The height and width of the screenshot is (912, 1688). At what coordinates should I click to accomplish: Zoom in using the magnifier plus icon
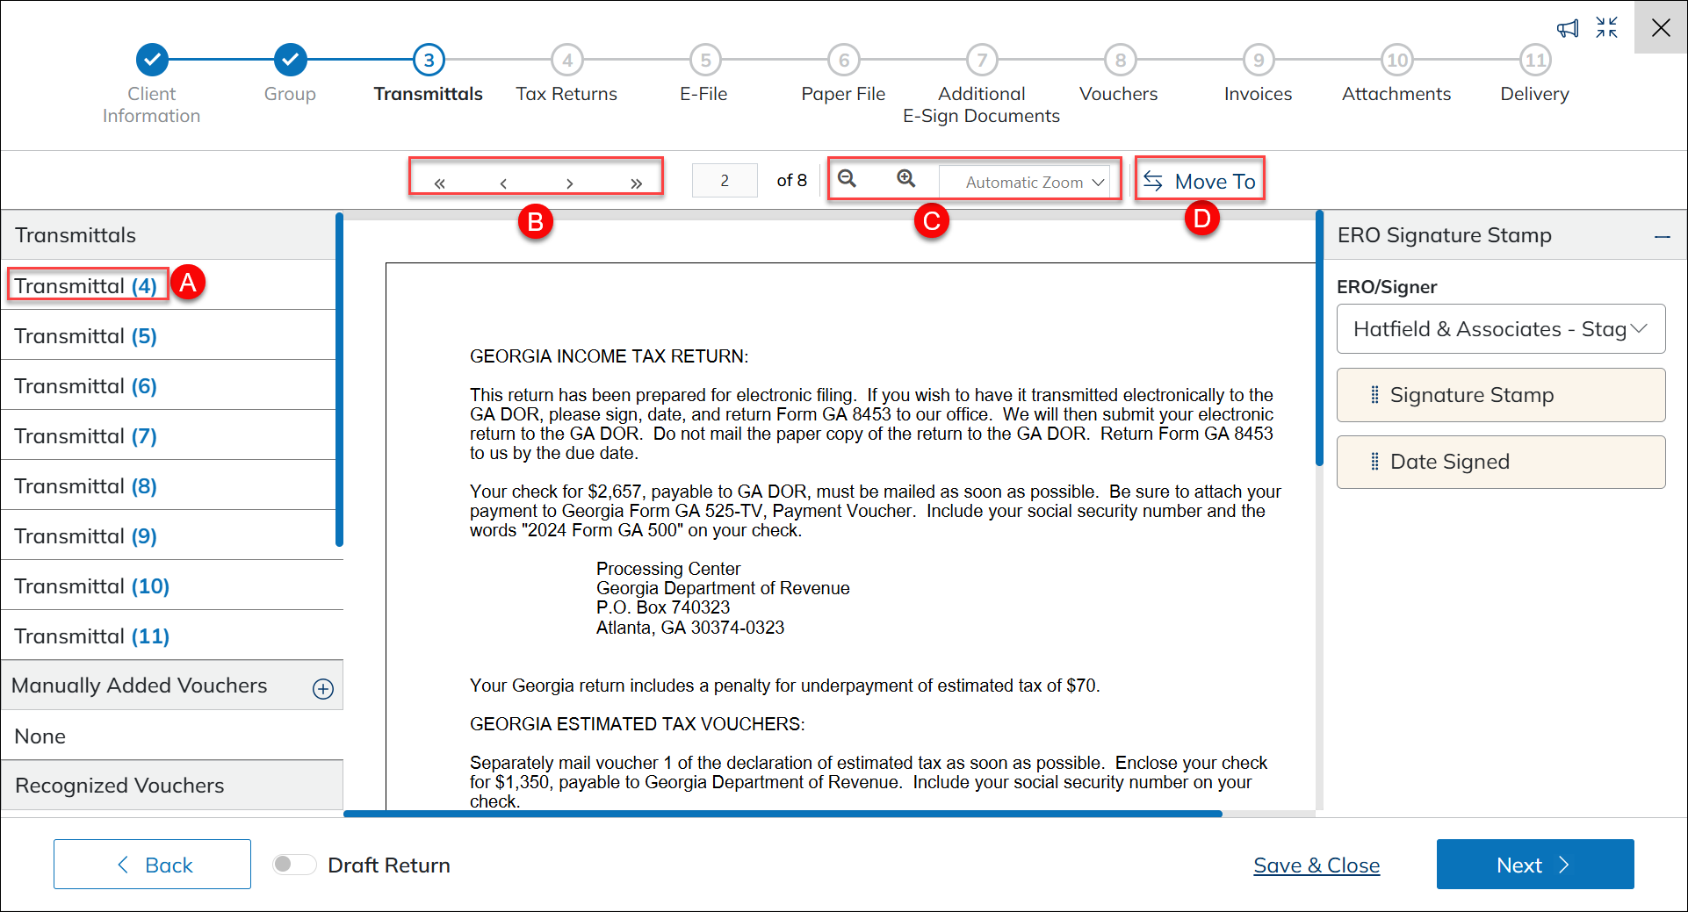[905, 179]
